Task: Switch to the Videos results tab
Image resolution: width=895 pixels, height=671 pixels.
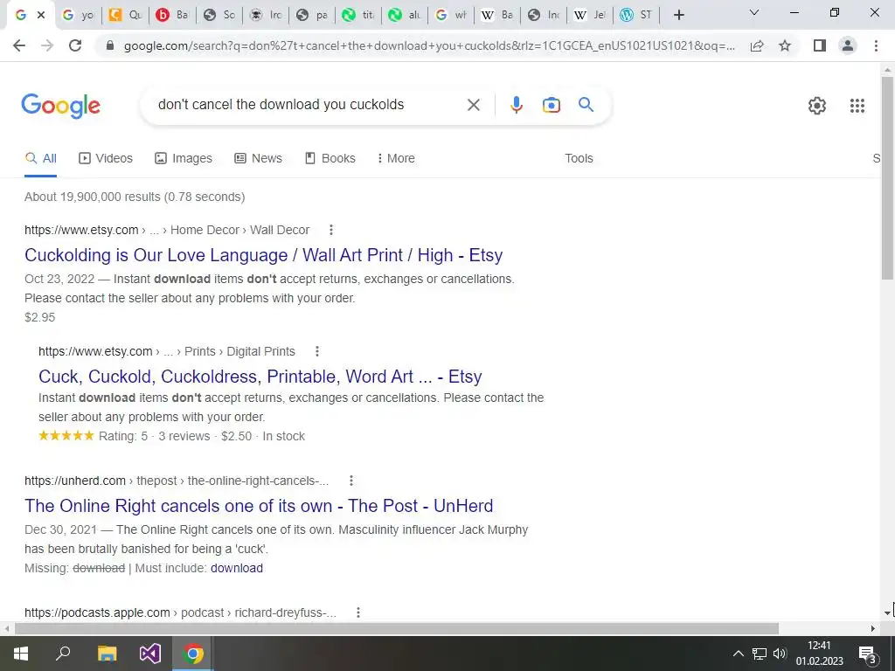Action: click(106, 159)
